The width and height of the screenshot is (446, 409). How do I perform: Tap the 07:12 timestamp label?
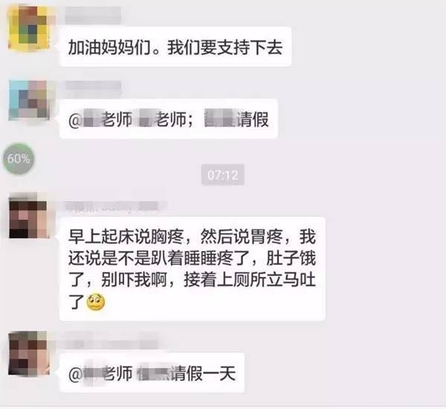[223, 174]
